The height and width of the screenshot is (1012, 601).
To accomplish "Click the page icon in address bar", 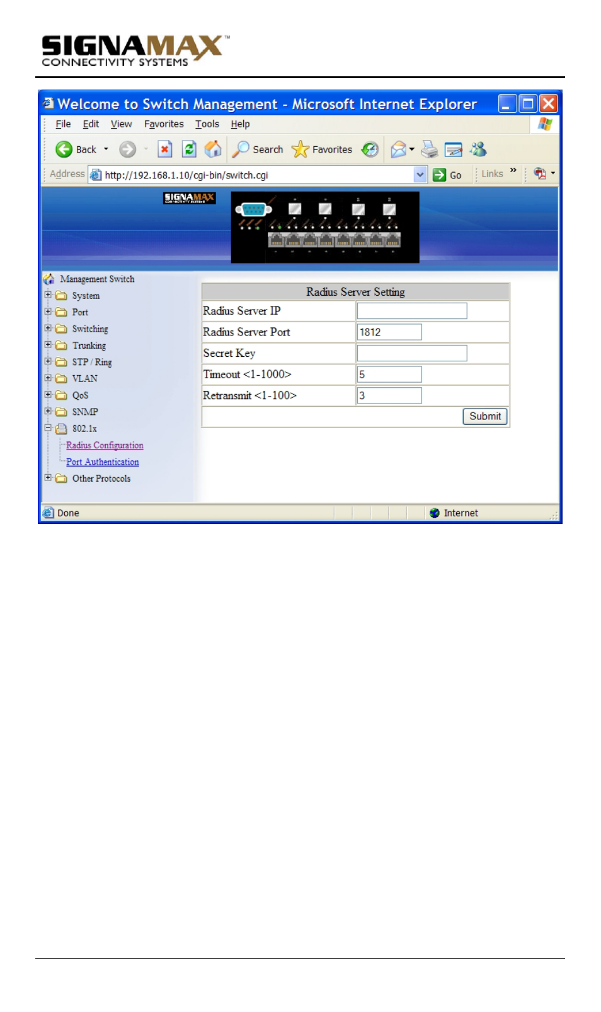I will (x=96, y=175).
